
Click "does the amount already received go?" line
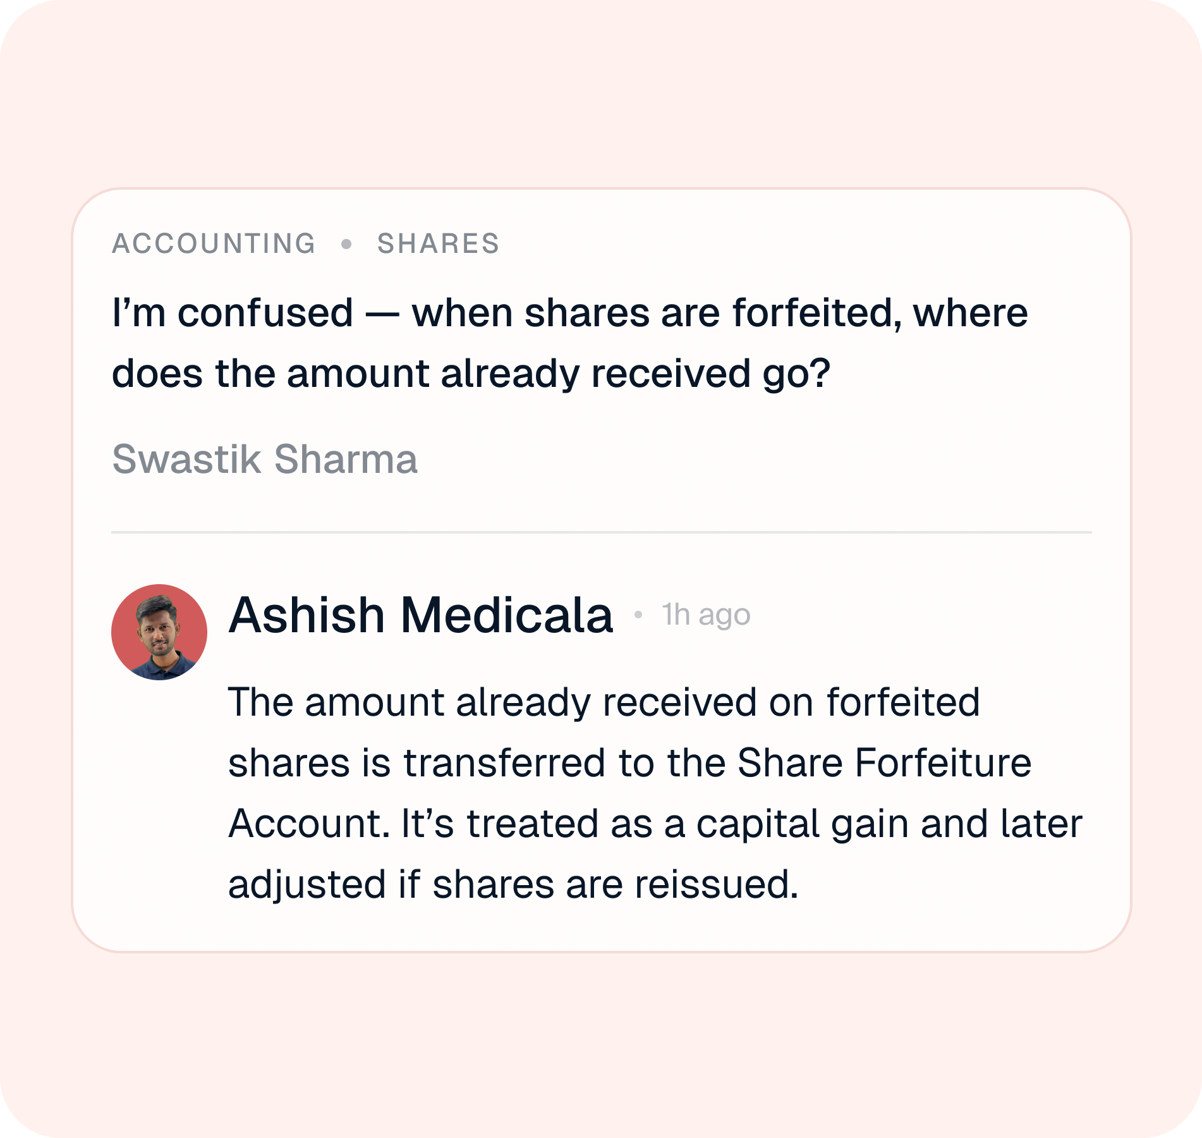[x=470, y=374]
